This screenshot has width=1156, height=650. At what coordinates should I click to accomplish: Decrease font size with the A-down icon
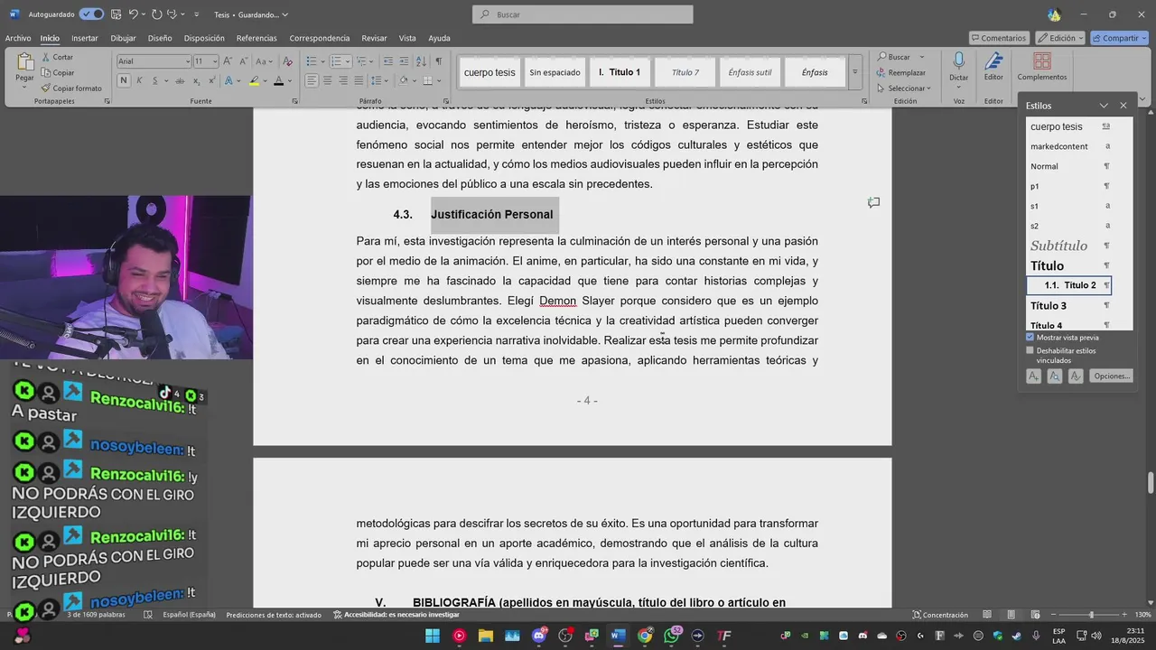pos(243,61)
